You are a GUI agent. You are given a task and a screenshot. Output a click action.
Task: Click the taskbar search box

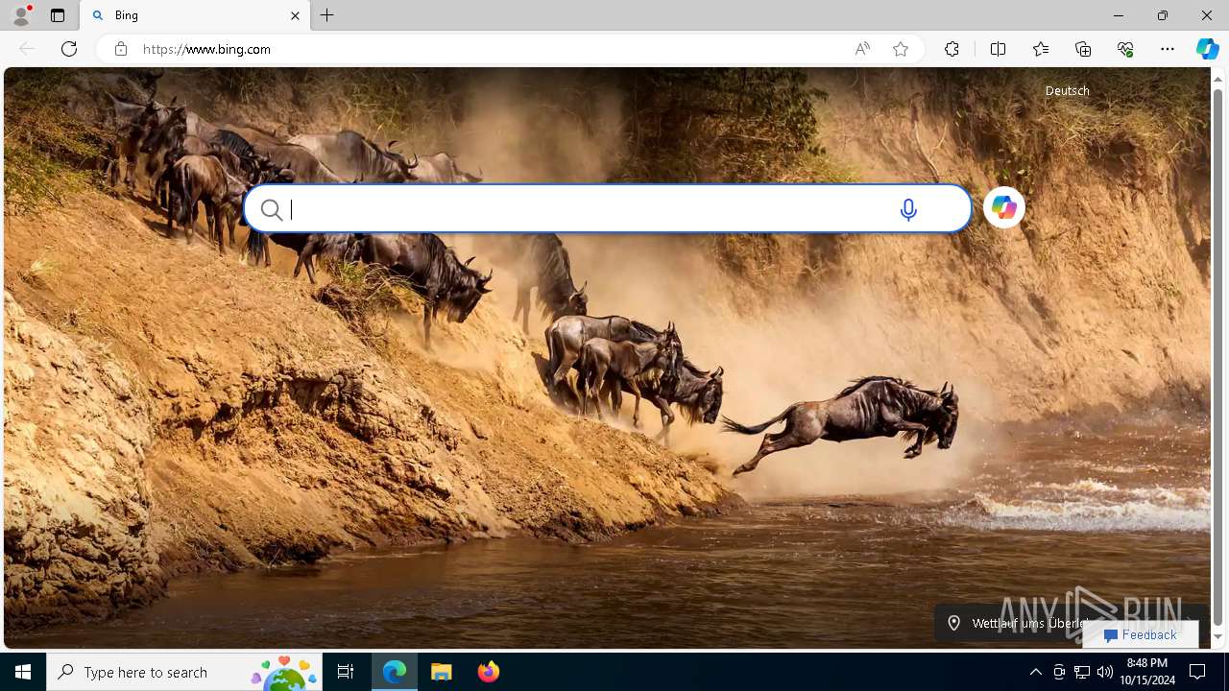[184, 672]
